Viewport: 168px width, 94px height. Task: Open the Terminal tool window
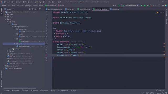click(x=34, y=91)
